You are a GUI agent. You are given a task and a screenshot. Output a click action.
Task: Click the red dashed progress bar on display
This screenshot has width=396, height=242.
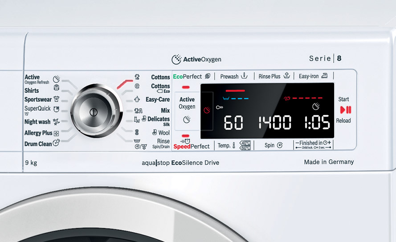pos(307,98)
